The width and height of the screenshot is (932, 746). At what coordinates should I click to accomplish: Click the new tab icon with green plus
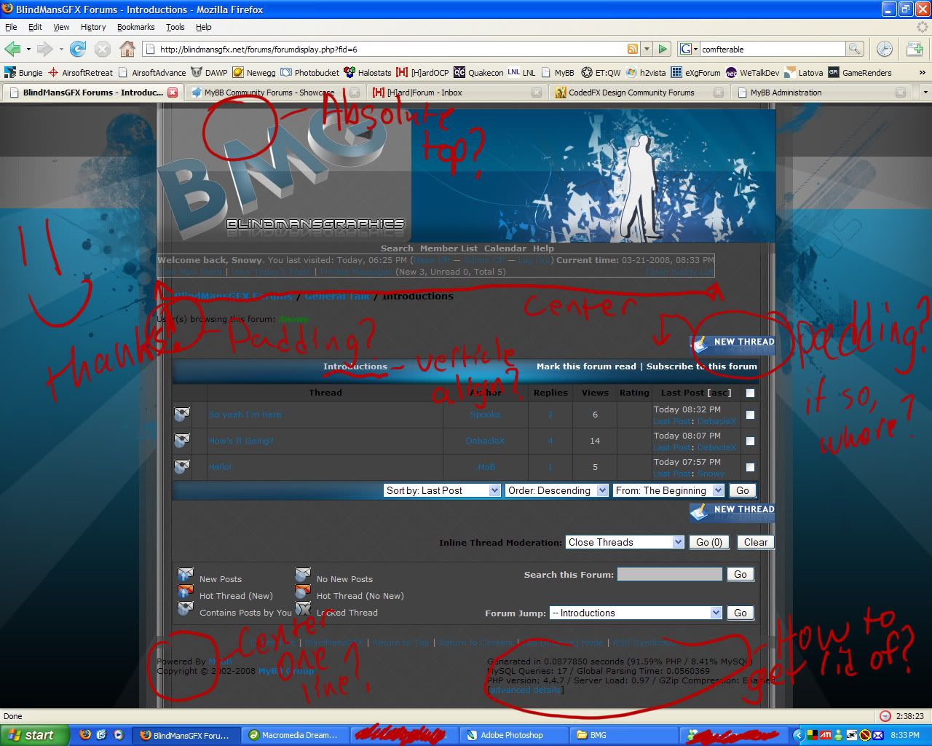[x=915, y=50]
